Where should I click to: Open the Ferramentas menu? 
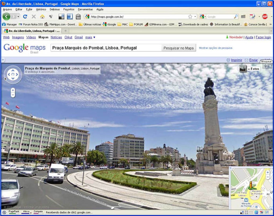[x=85, y=9]
